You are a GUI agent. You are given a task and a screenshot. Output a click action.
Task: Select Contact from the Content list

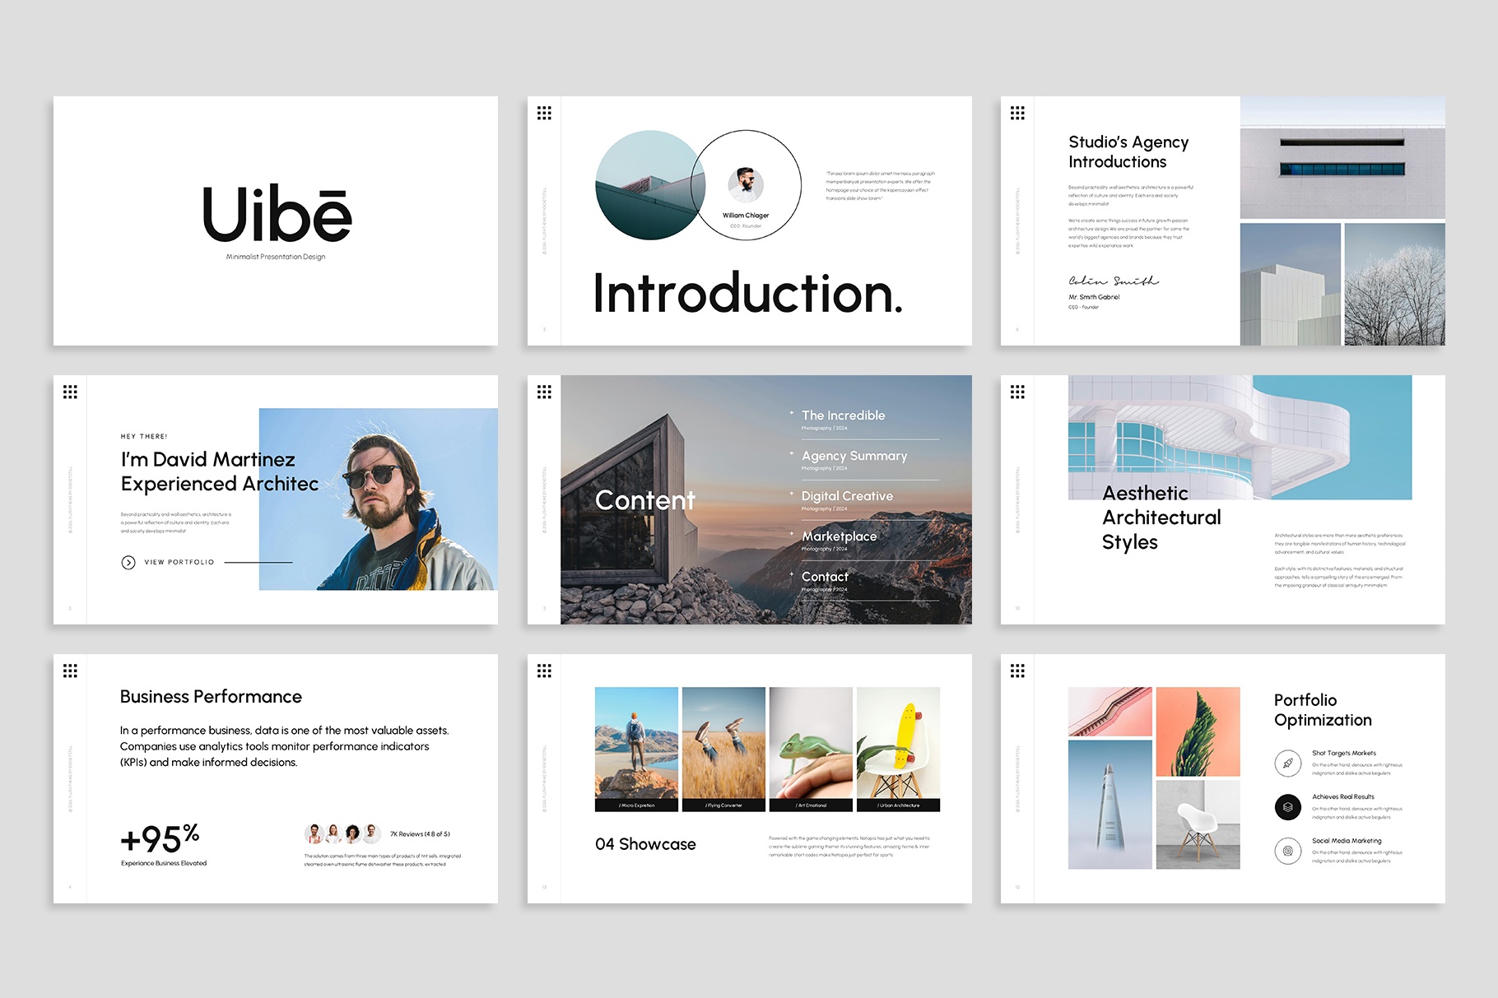click(824, 577)
